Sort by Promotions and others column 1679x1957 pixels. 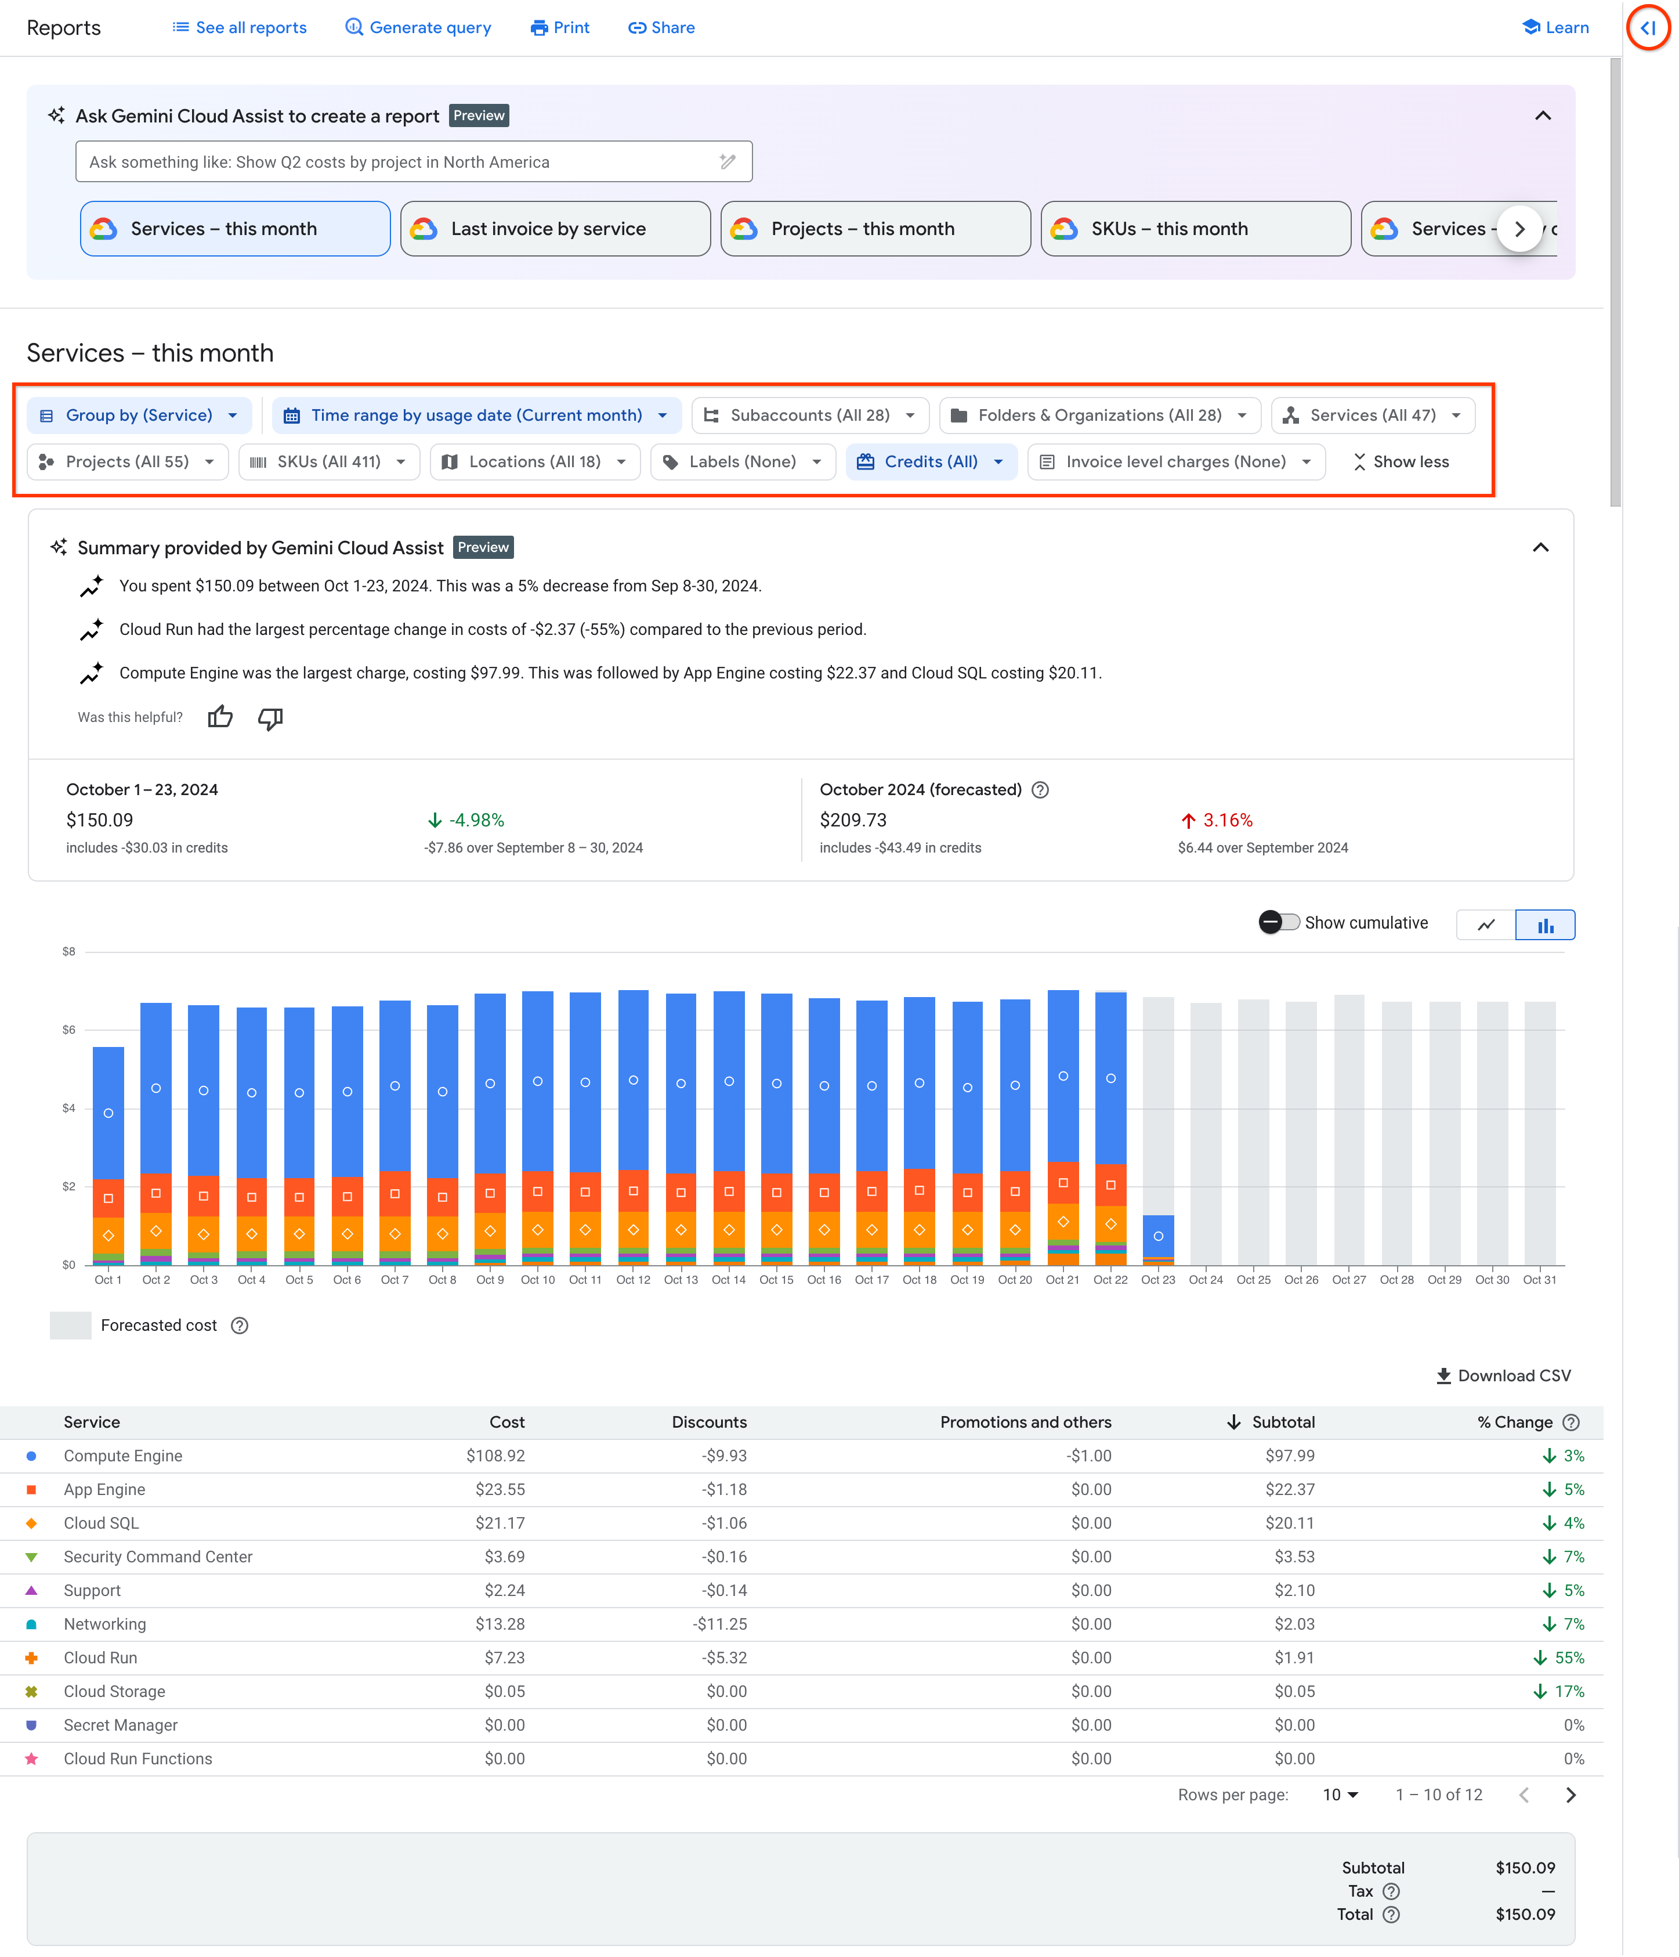point(1026,1421)
